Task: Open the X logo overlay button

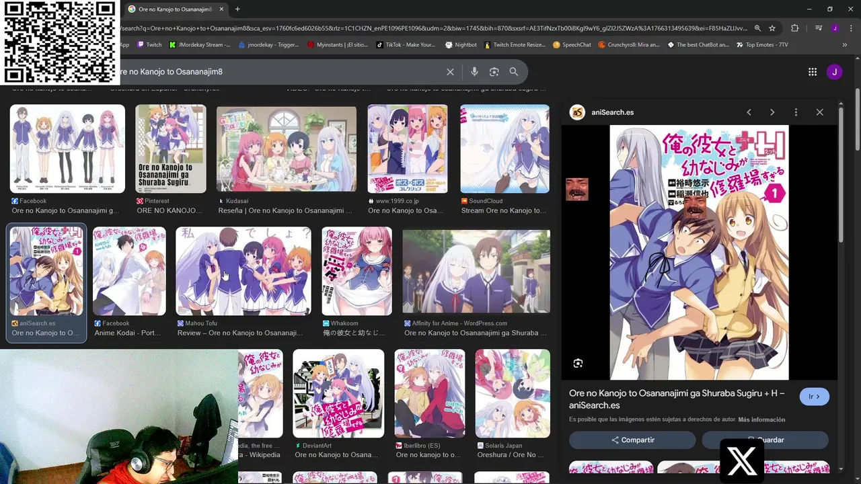Action: pyautogui.click(x=742, y=461)
